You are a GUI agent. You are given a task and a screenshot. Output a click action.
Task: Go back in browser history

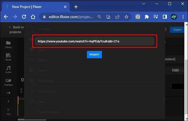click(6, 17)
